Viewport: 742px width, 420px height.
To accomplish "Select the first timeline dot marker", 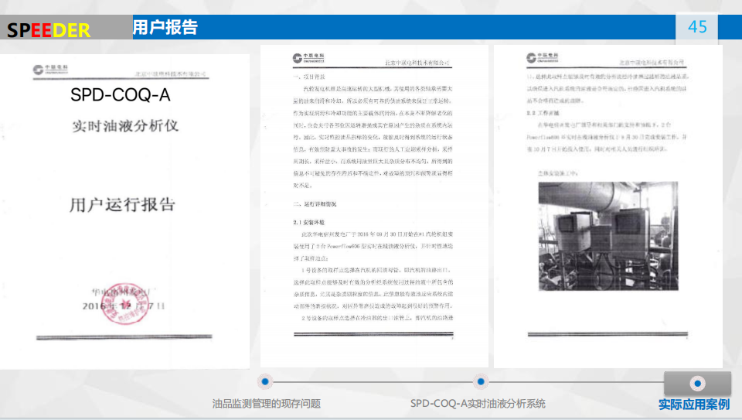I will (x=266, y=381).
